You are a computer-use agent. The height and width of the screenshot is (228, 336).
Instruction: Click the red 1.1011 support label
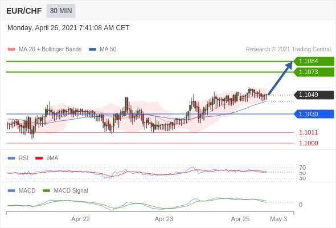pyautogui.click(x=308, y=132)
